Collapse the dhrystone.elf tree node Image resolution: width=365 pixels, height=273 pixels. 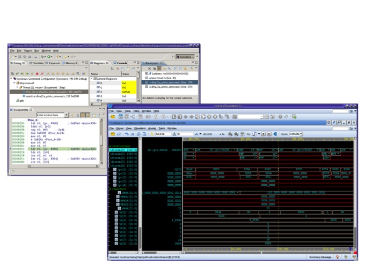coord(14,83)
